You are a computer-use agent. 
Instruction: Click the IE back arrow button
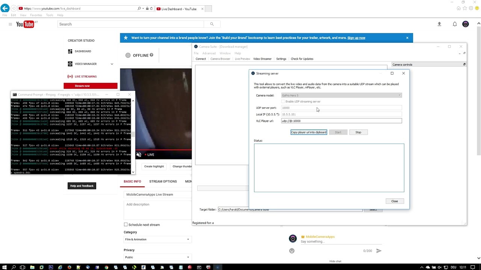[x=5, y=8]
